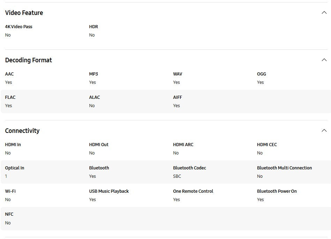Click the 'HDR' spec label
Viewport: 331px width, 239px height.
[x=93, y=27]
